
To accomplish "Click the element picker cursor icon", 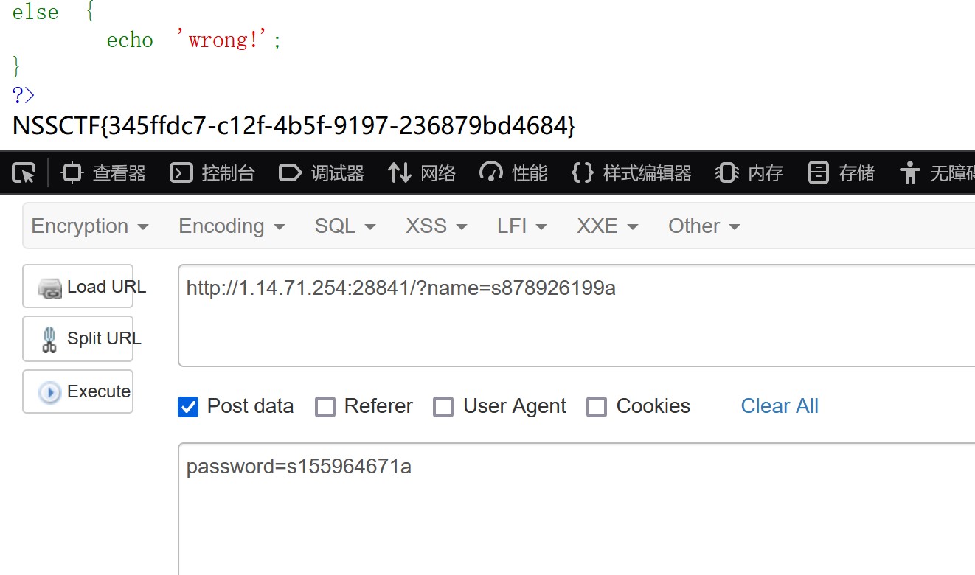I will click(x=24, y=173).
